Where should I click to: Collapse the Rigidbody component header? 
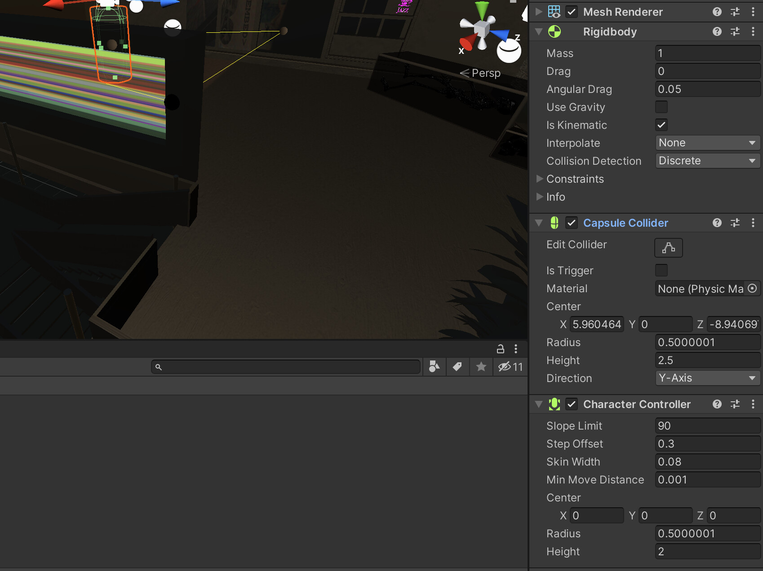(x=538, y=31)
